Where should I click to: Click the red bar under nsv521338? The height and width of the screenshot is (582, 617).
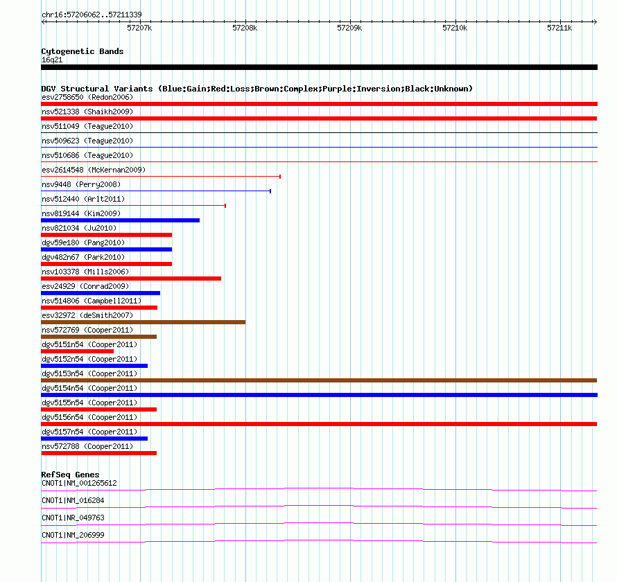[319, 118]
